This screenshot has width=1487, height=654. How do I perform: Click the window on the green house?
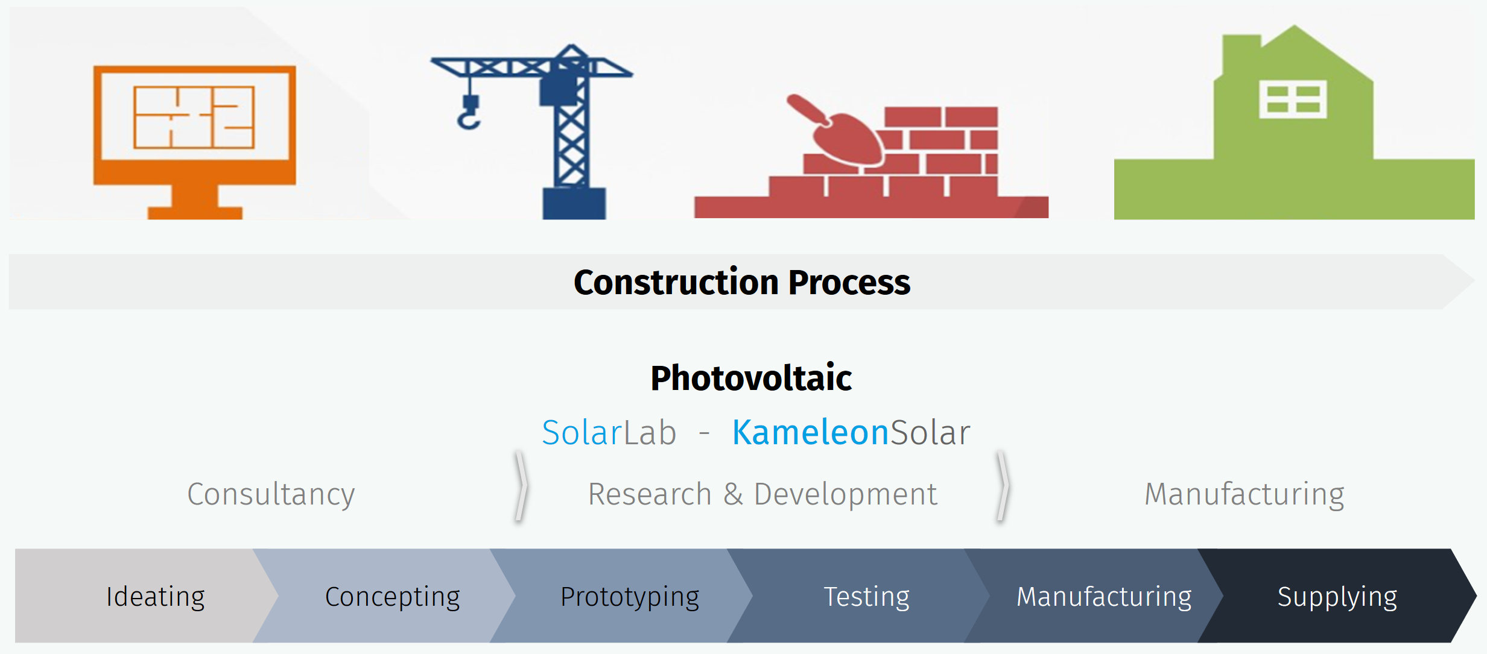1293,99
